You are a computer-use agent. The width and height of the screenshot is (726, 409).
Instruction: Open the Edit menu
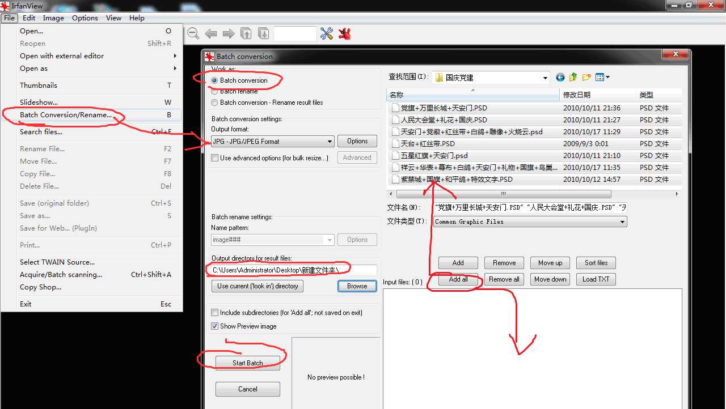point(29,18)
